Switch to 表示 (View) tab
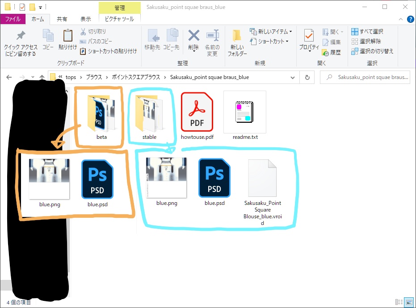Viewport: 416px width, 308px height. coord(85,19)
